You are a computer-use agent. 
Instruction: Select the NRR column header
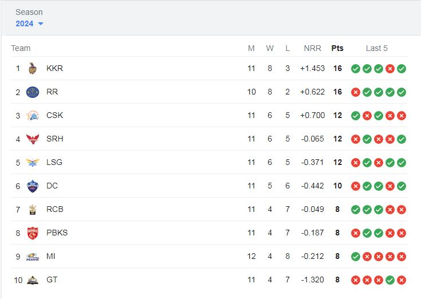[312, 48]
